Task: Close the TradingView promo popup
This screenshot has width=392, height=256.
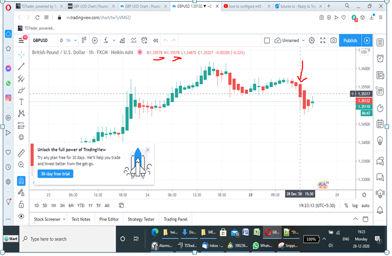Action: 148,150
